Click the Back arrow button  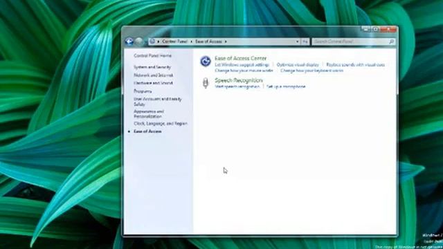pos(129,41)
